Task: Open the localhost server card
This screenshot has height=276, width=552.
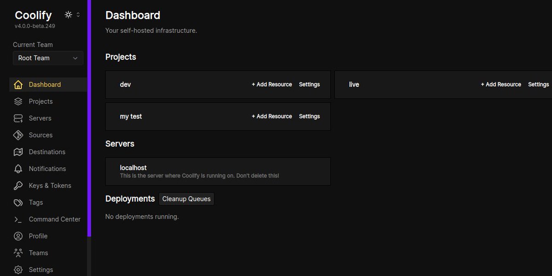Action: click(x=218, y=171)
